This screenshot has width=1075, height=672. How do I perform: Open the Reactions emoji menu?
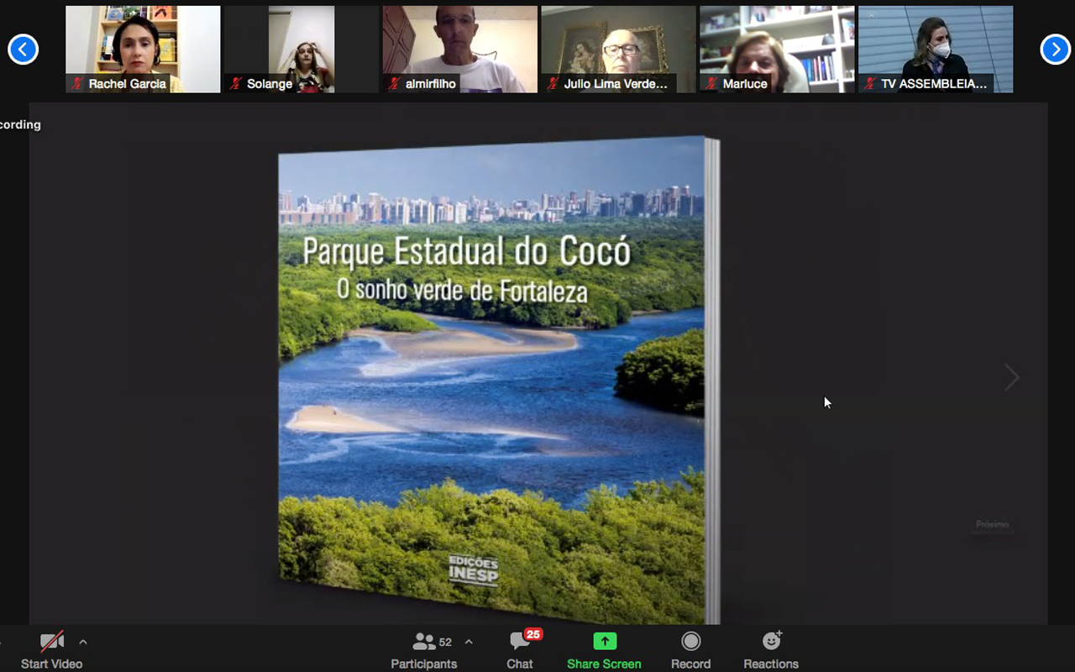[x=770, y=650]
